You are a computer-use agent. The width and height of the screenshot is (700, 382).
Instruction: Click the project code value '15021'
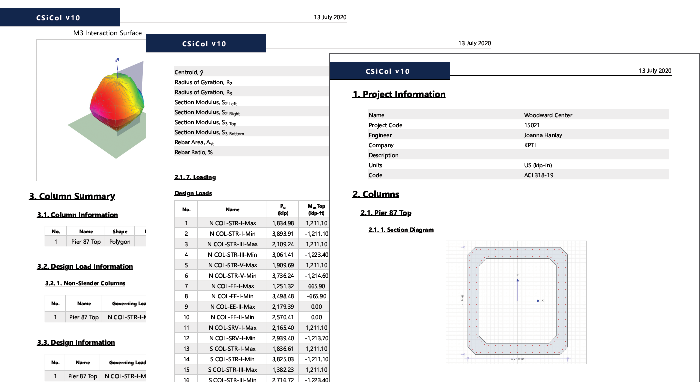[531, 125]
